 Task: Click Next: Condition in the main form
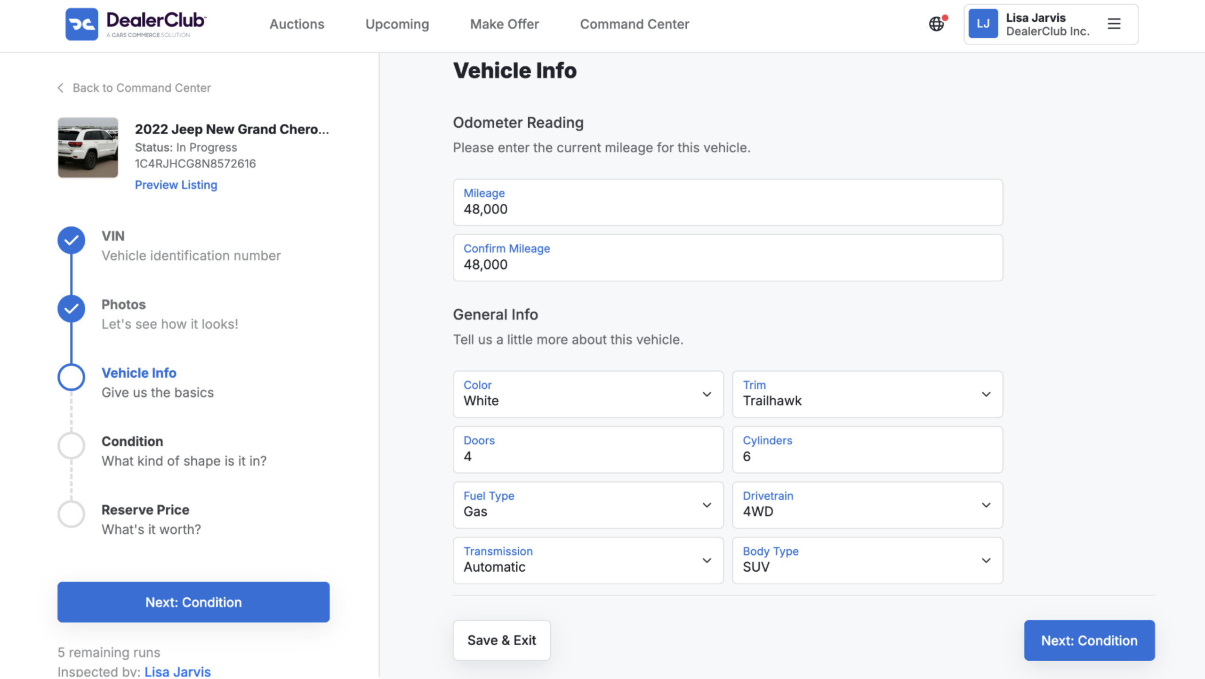1089,640
